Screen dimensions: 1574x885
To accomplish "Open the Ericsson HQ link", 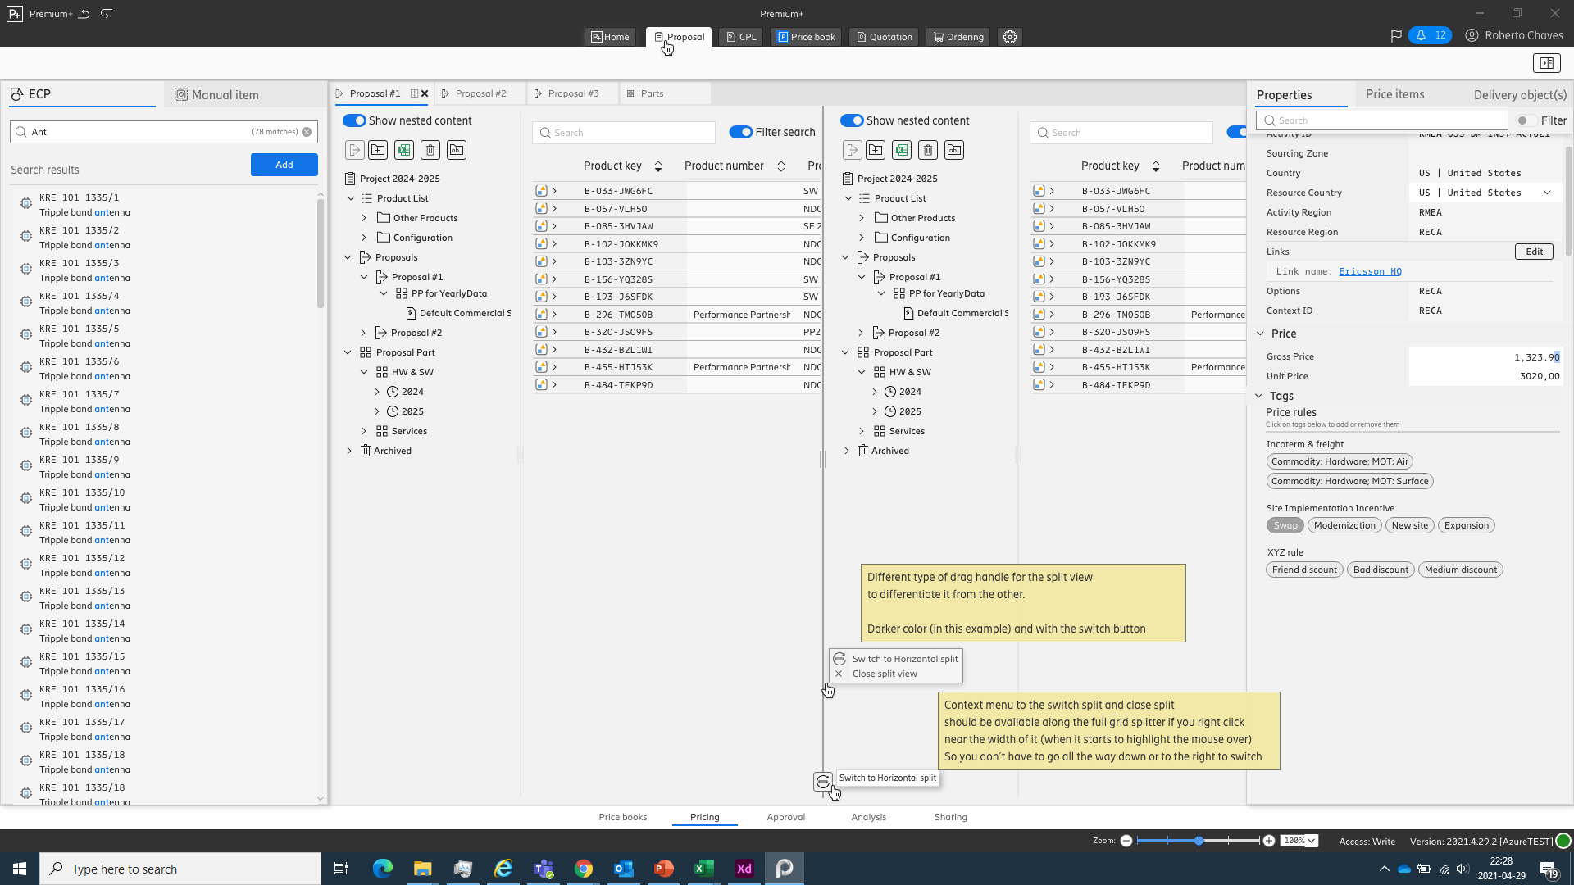I will click(x=1370, y=271).
